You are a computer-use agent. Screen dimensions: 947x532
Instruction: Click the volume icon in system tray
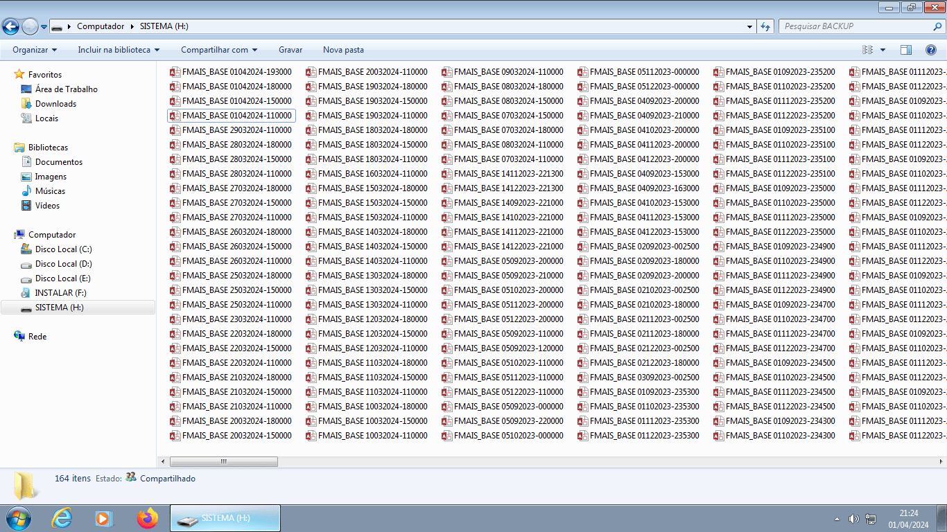[x=854, y=519]
